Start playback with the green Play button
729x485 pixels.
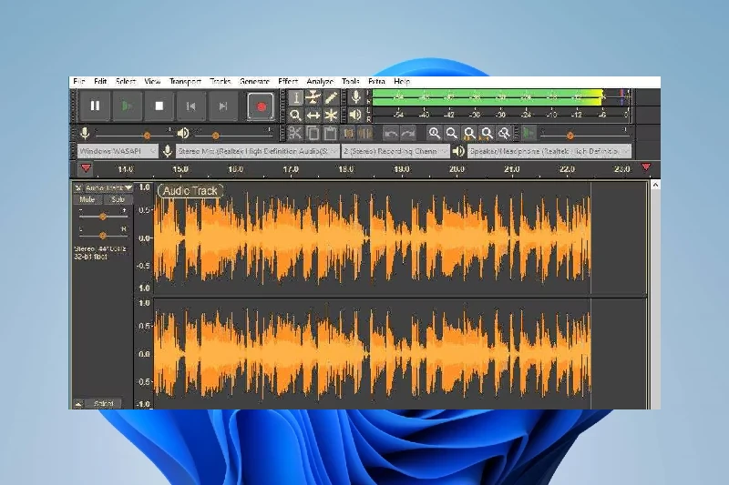pyautogui.click(x=127, y=106)
